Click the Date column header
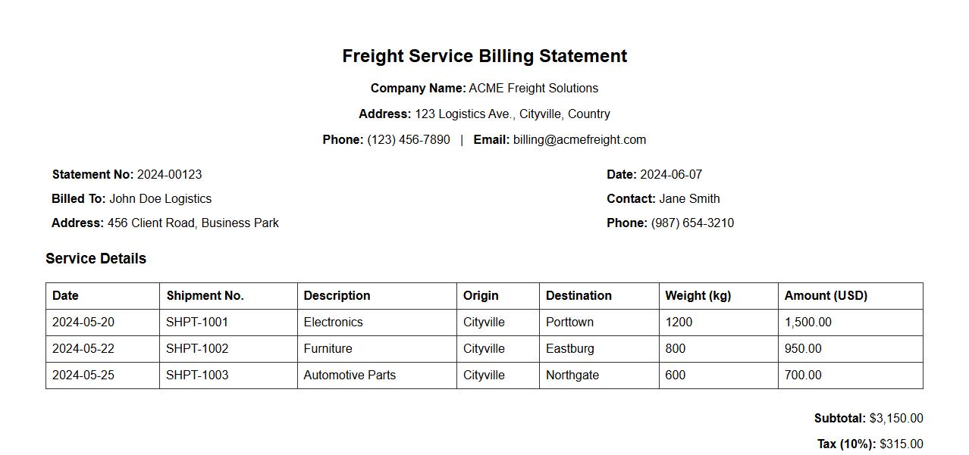Screen dimensions: 969x455 [65, 296]
